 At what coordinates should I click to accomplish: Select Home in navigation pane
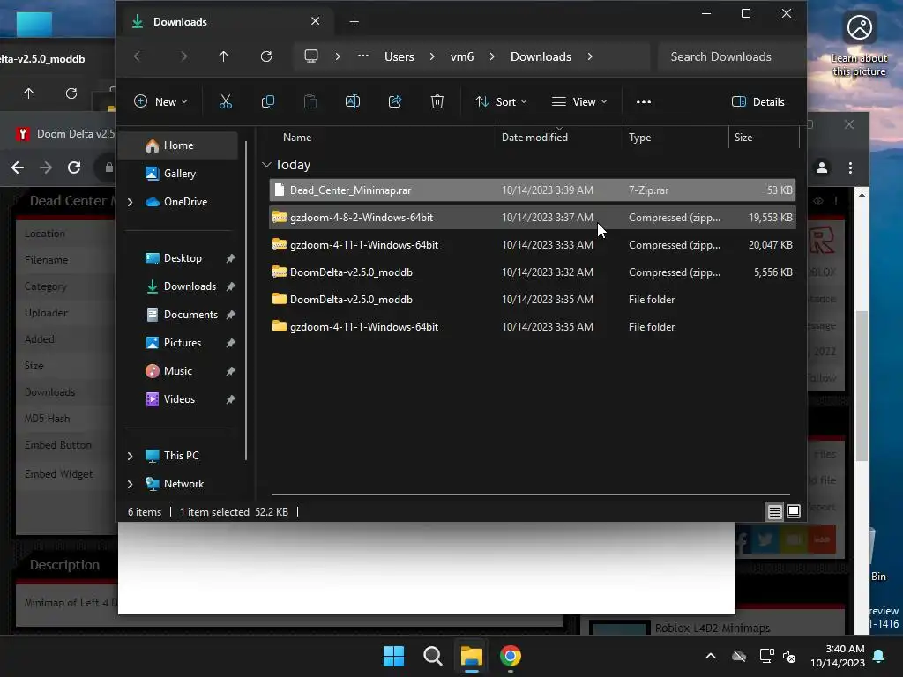(178, 145)
